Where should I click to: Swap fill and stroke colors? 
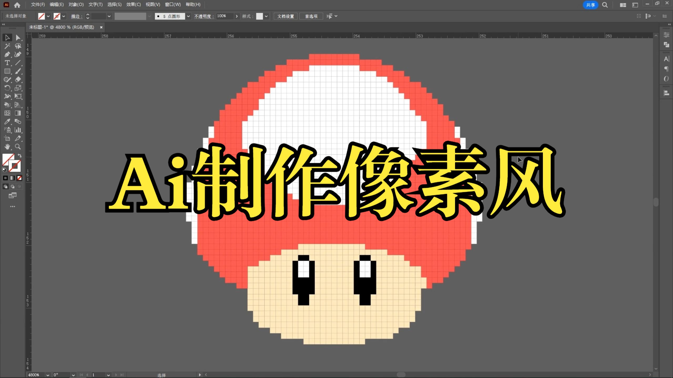(x=19, y=156)
